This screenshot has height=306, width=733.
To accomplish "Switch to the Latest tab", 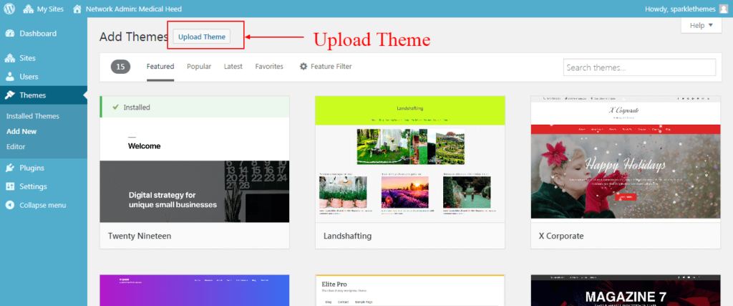I will point(233,67).
